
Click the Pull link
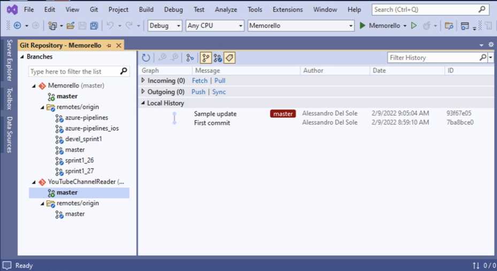[x=220, y=81]
